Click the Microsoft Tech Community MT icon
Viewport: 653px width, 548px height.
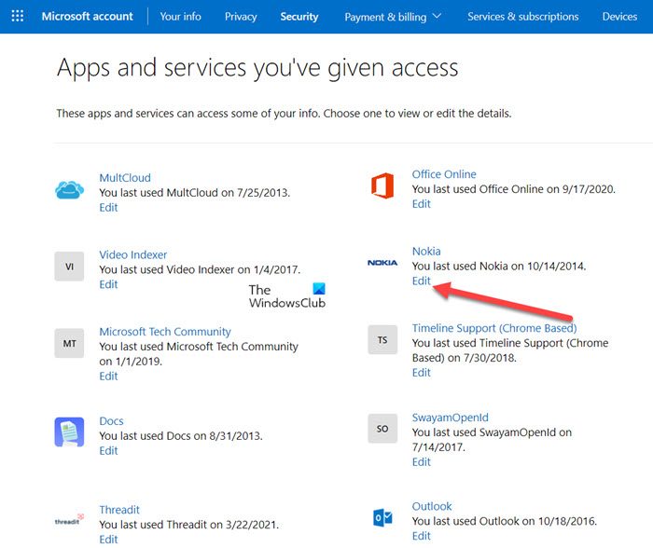point(70,343)
